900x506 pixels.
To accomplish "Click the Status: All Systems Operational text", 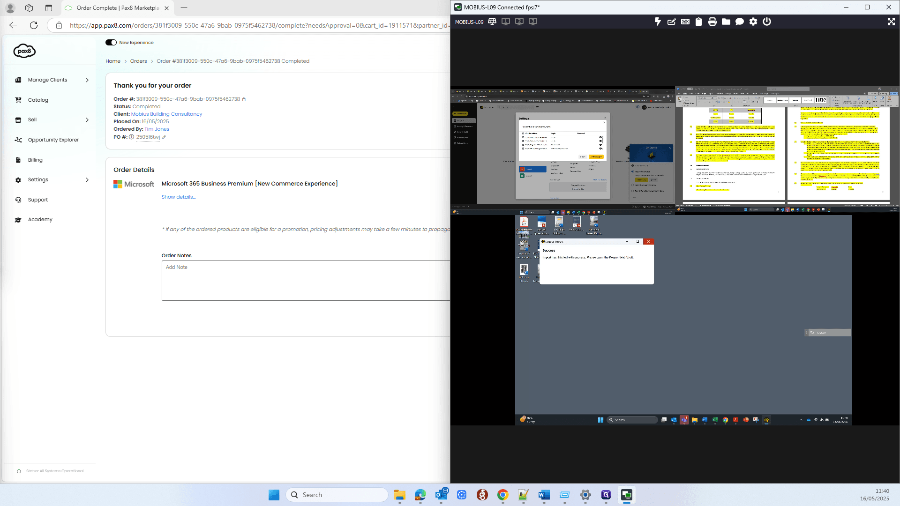I will coord(55,471).
